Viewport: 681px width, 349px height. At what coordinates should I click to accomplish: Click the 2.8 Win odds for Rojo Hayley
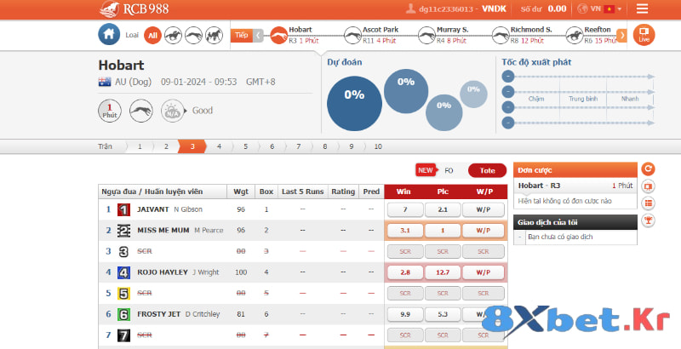tap(405, 272)
